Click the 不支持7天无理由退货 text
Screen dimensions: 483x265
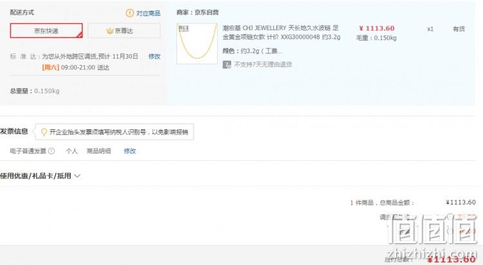point(263,64)
